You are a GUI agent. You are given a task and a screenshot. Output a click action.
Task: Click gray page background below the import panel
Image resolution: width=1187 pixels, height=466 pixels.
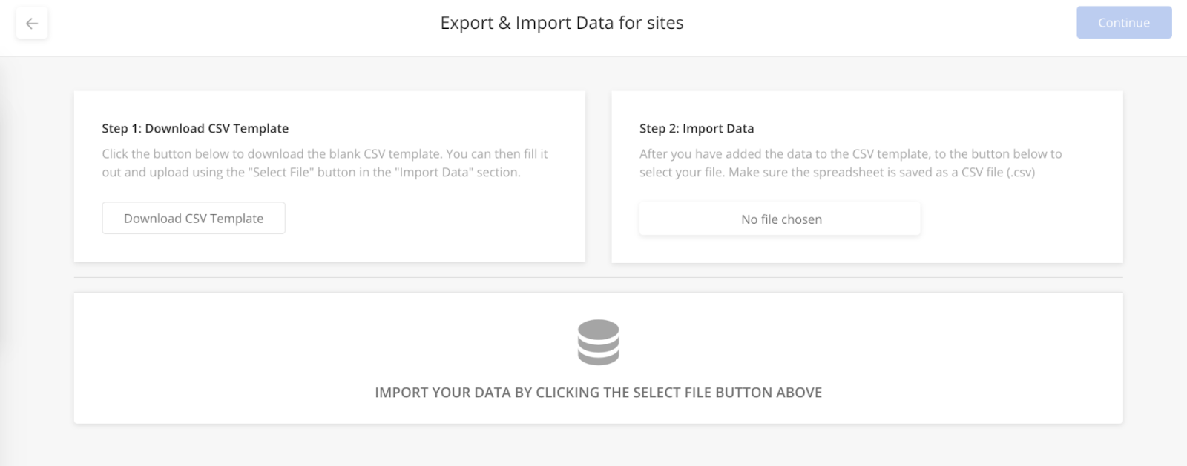pos(598,445)
